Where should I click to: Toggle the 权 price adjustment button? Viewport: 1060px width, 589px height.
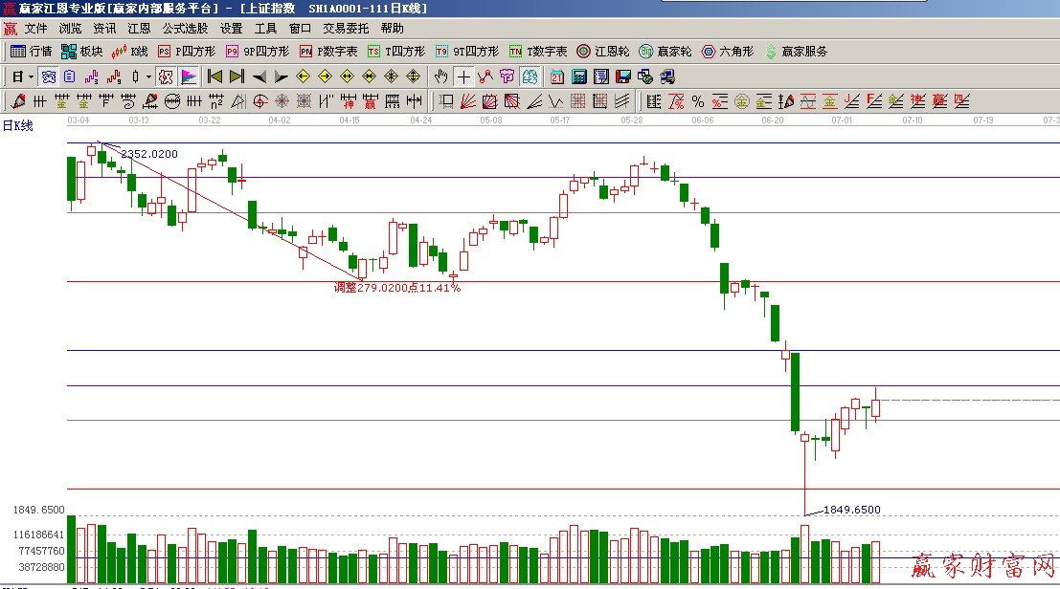point(165,76)
